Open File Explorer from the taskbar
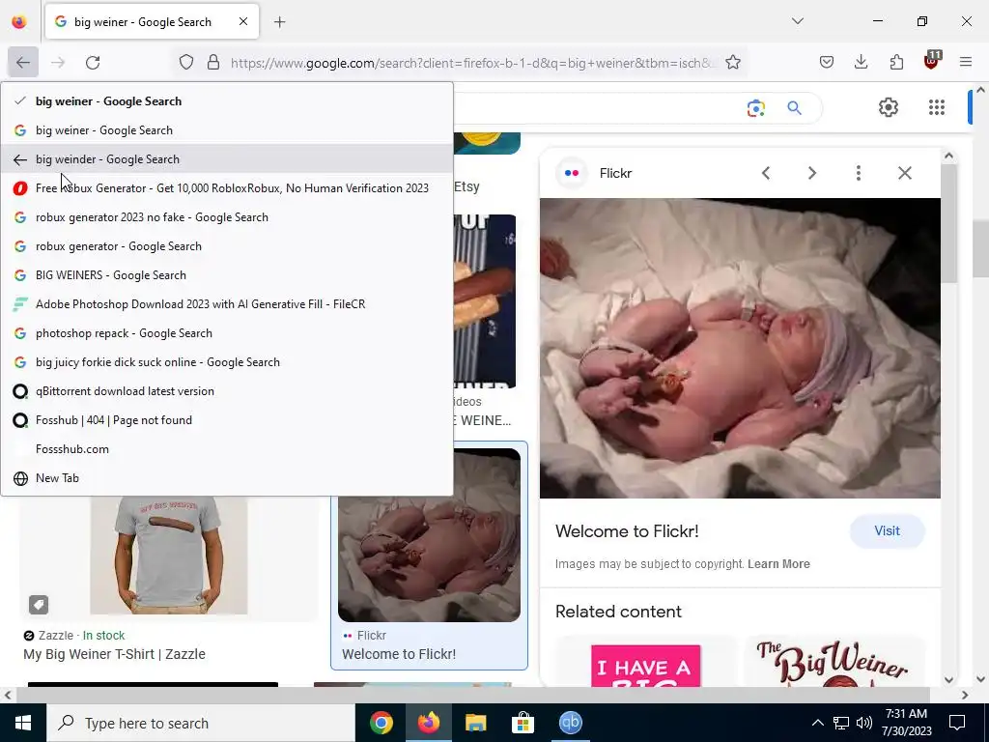This screenshot has width=989, height=742. click(475, 723)
